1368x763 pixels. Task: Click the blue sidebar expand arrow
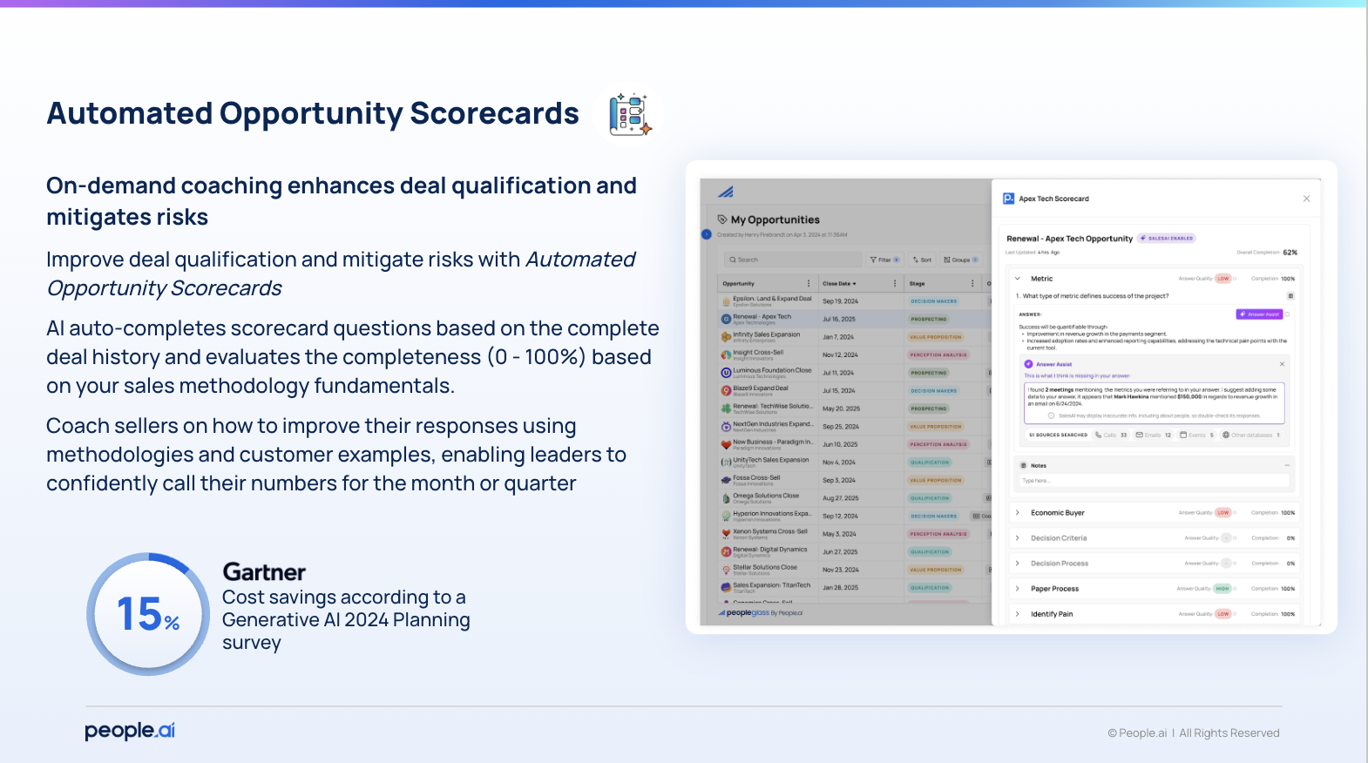(707, 234)
